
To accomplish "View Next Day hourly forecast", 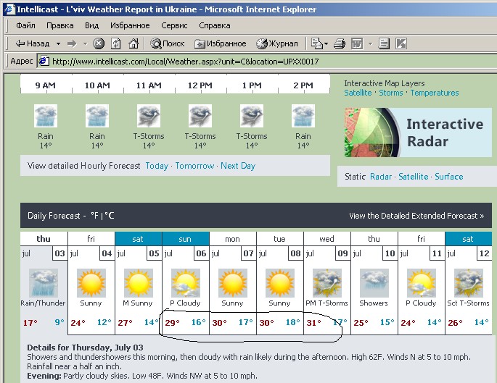I will click(238, 166).
